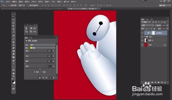The image size is (172, 100).
Task: Select the Horizontal Type tool
Action: tap(13, 64)
